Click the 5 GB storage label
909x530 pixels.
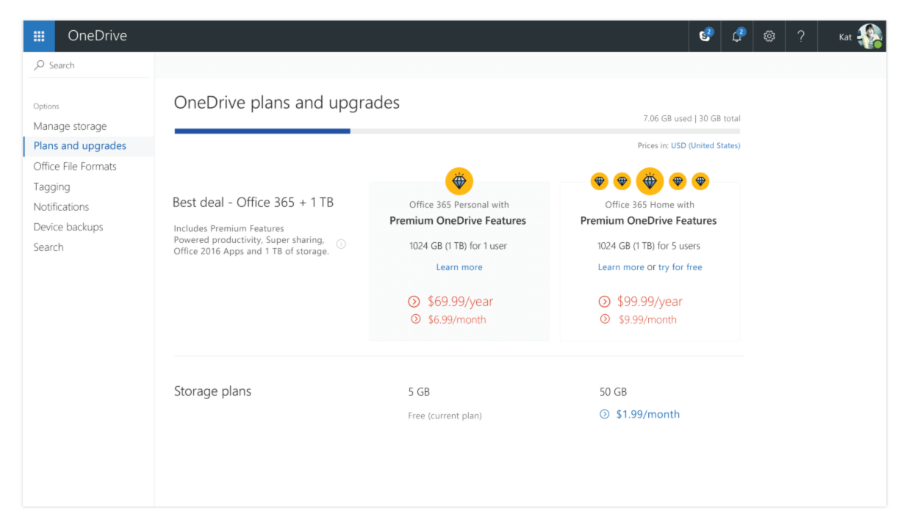[419, 392]
